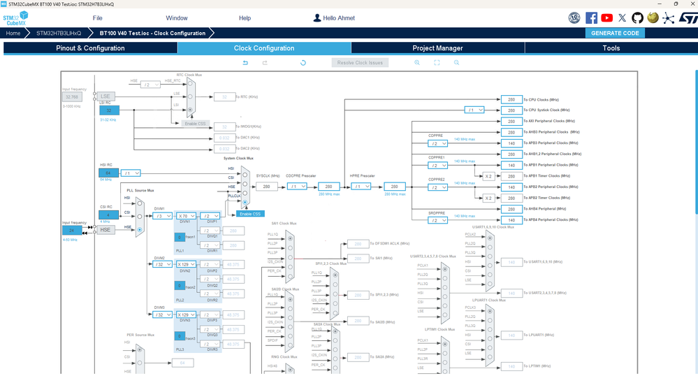Fit clock diagram to window icon
This screenshot has width=698, height=376.
click(437, 63)
